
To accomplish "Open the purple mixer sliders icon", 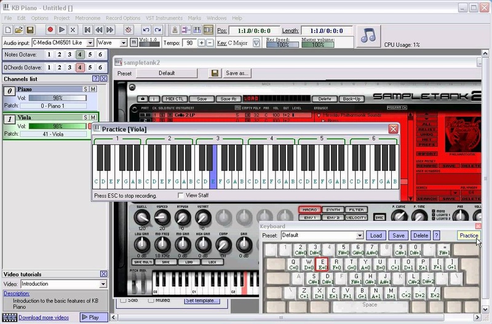I will click(186, 30).
